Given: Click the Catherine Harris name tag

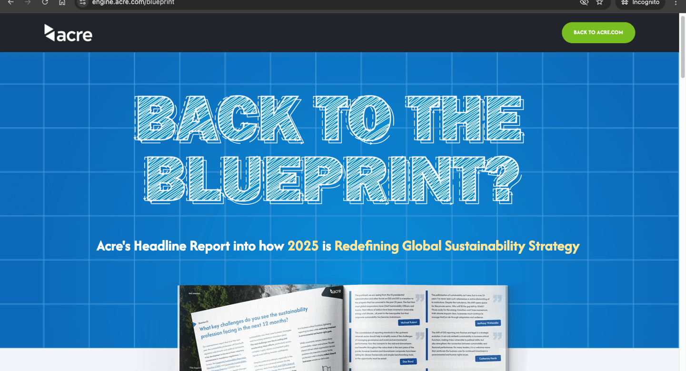Looking at the screenshot, I should 488,358.
